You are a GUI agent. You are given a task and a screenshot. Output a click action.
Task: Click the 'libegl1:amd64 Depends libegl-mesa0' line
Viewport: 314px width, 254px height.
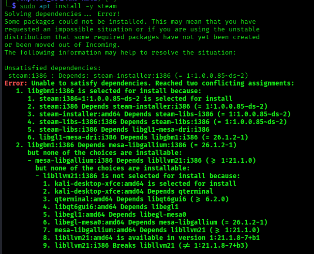(x=115, y=214)
